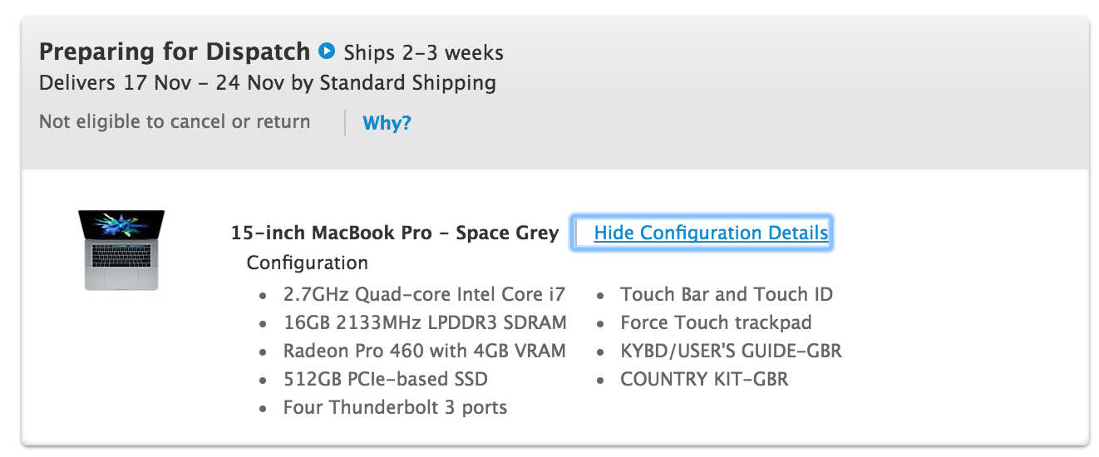Collapse details with Hide Configuration Details link

pyautogui.click(x=712, y=233)
